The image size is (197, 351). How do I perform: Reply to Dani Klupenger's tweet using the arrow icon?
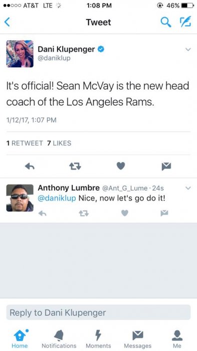pyautogui.click(x=30, y=166)
